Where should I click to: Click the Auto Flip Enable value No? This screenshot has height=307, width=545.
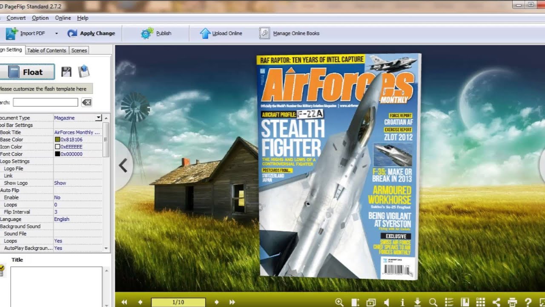(x=57, y=197)
